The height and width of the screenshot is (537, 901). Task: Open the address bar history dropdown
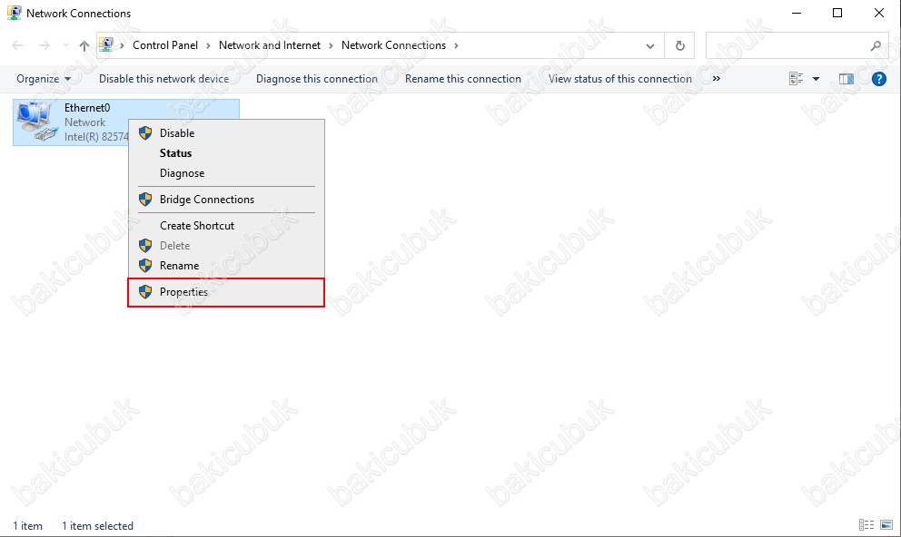tap(650, 45)
